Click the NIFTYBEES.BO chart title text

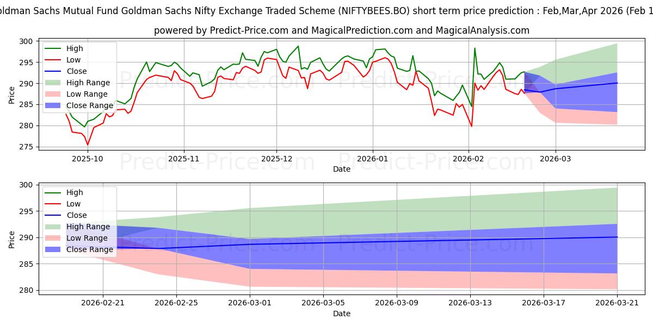[326, 11]
